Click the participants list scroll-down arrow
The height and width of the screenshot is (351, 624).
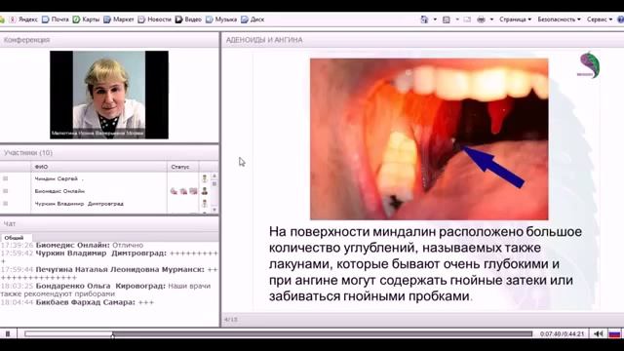click(214, 210)
